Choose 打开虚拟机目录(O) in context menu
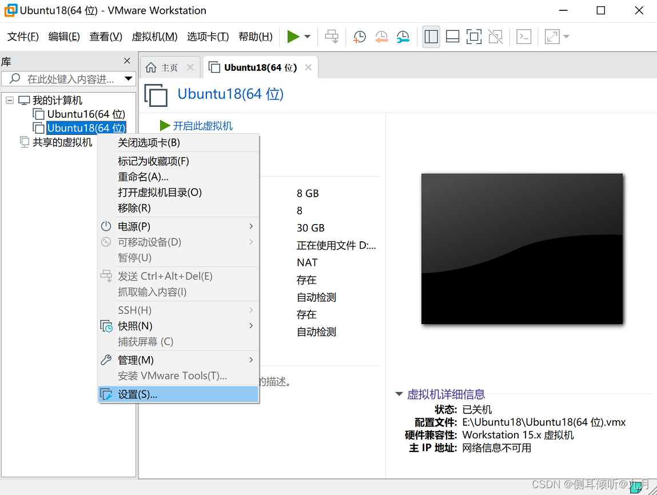657x495 pixels. pos(178,192)
